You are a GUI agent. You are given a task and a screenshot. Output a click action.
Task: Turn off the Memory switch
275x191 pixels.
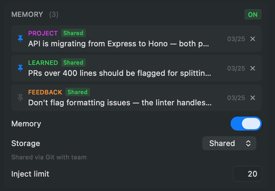(x=246, y=124)
